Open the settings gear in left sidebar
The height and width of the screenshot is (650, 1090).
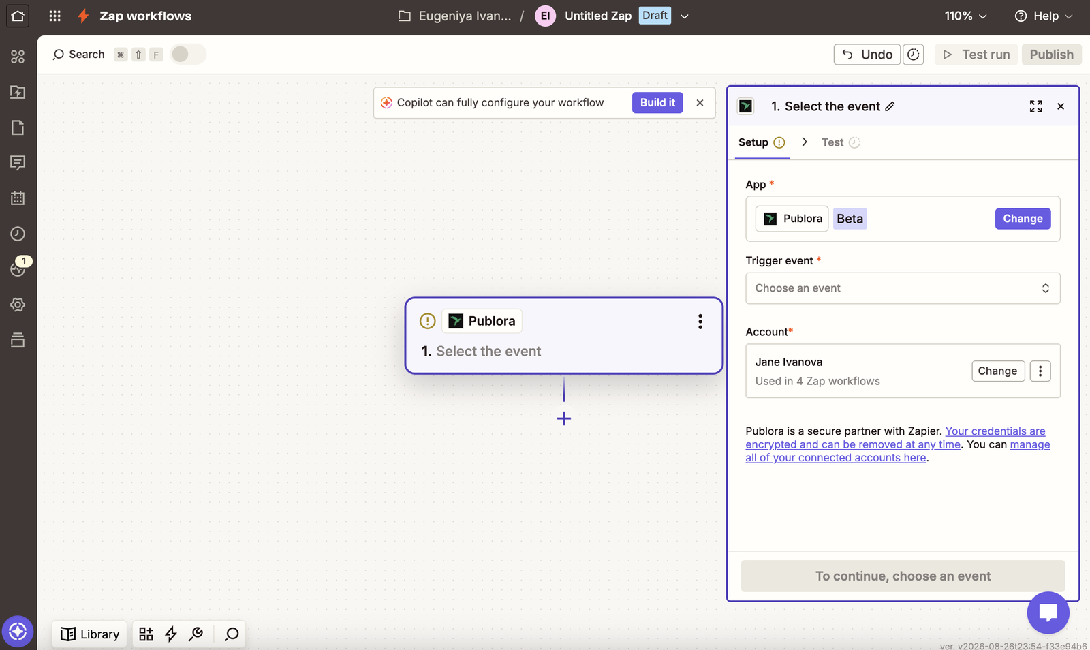[18, 305]
